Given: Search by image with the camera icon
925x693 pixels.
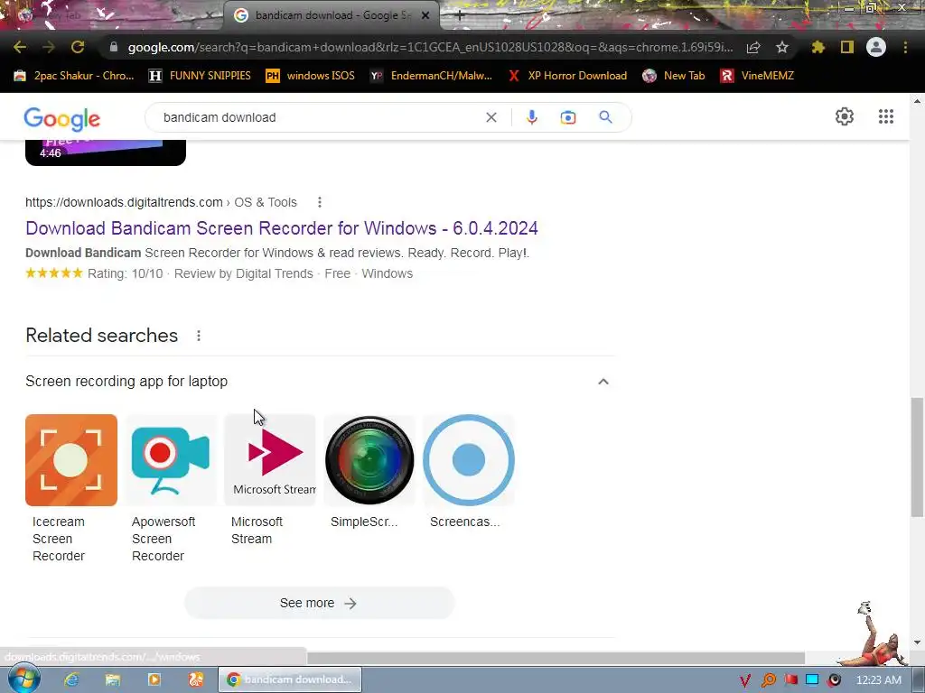Looking at the screenshot, I should click(x=567, y=117).
